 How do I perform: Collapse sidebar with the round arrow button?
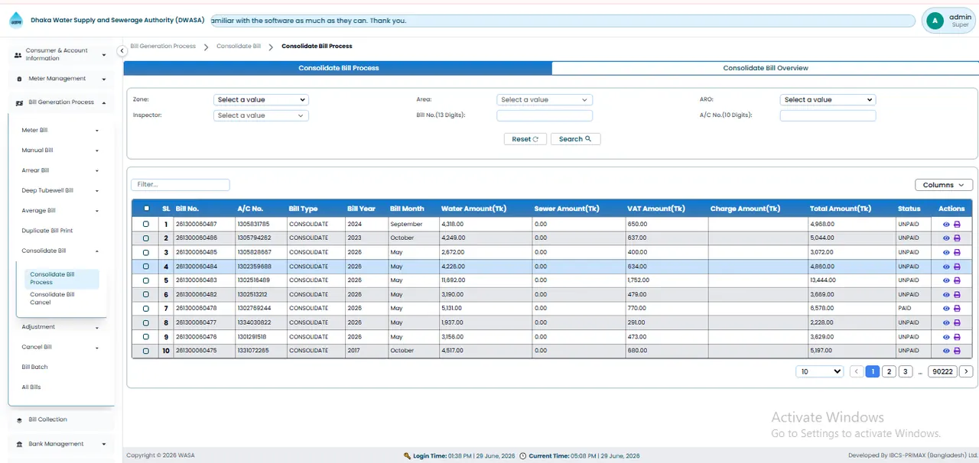point(122,51)
